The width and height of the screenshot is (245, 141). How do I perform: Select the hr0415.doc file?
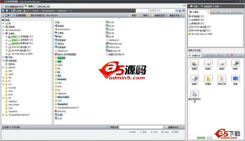point(113,47)
